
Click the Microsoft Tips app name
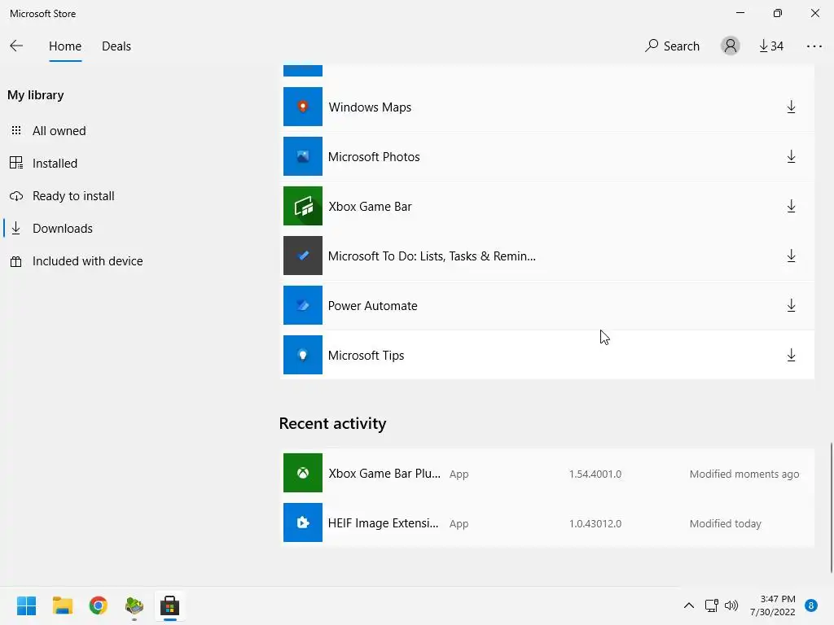coord(366,356)
